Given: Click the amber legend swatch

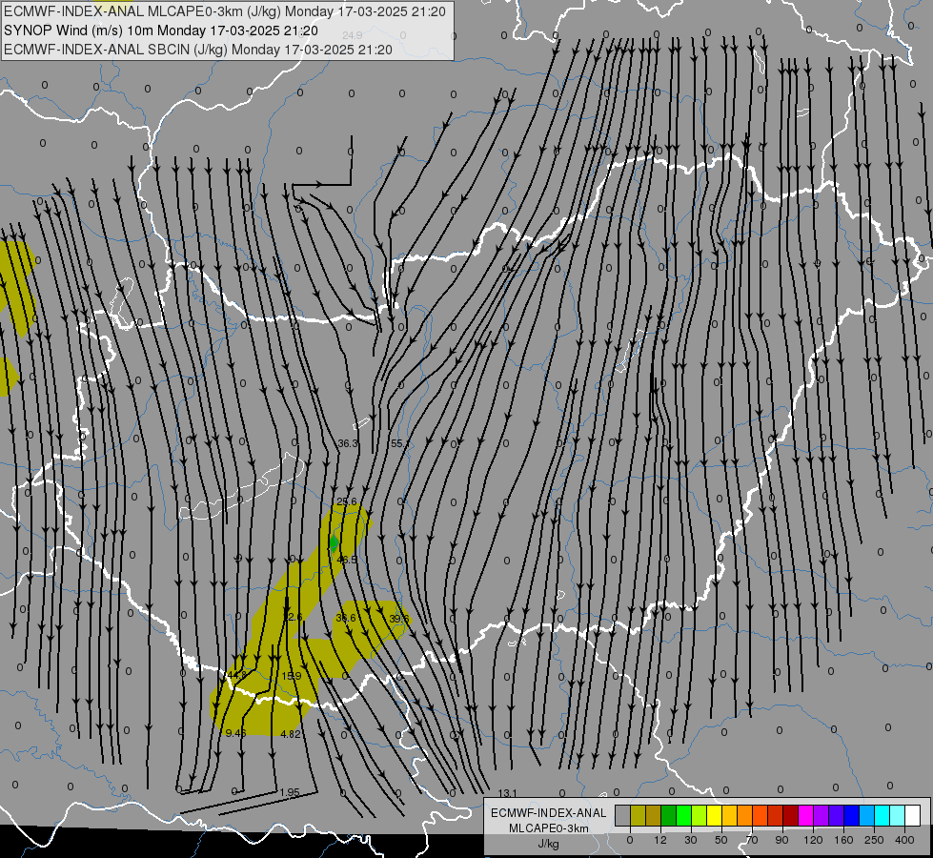Looking at the screenshot, I should tap(729, 816).
